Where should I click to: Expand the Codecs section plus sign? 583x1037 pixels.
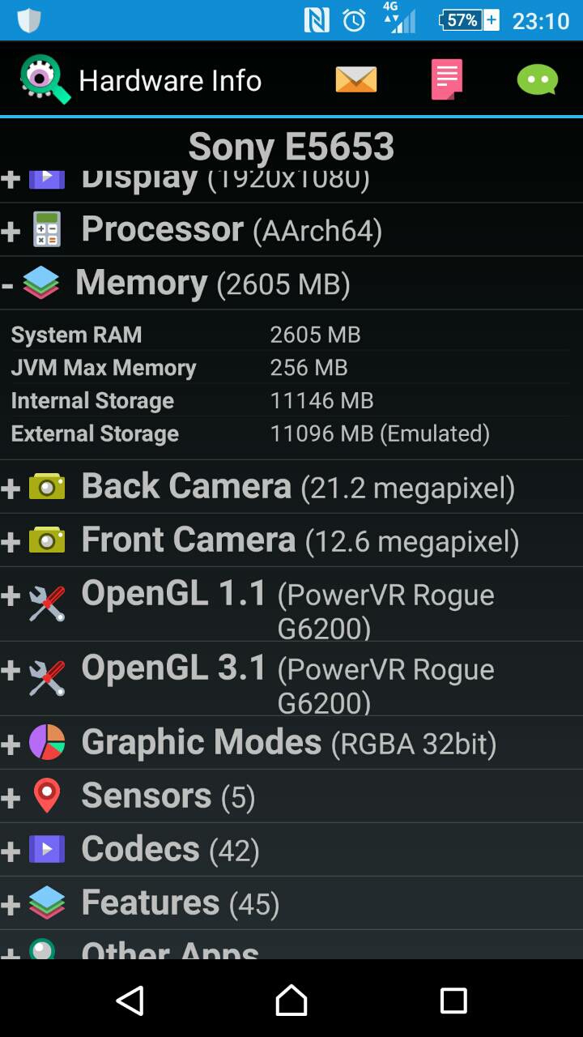(11, 851)
